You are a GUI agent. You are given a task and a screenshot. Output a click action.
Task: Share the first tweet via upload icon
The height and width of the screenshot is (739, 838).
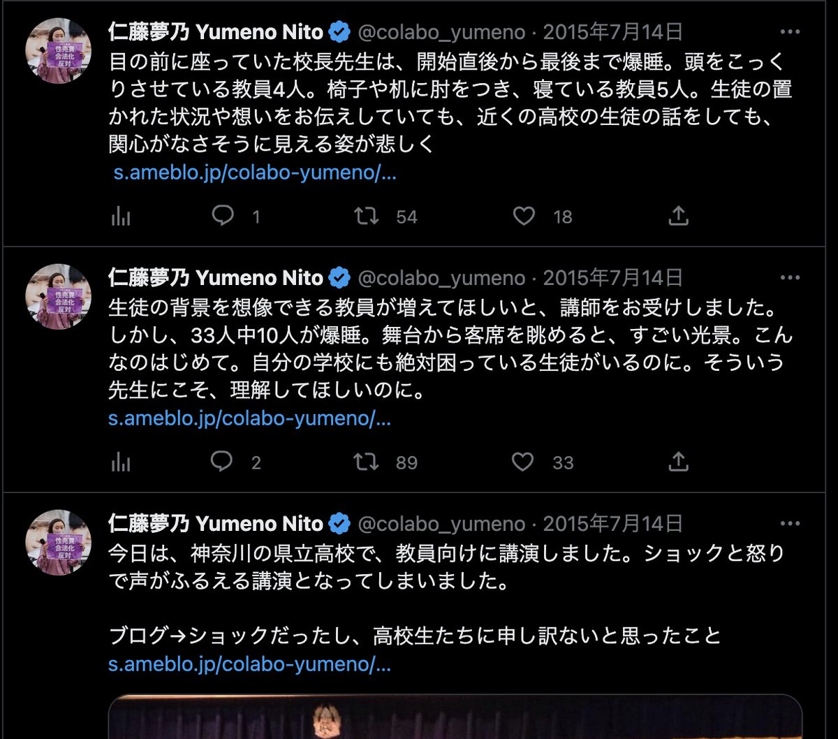(678, 217)
